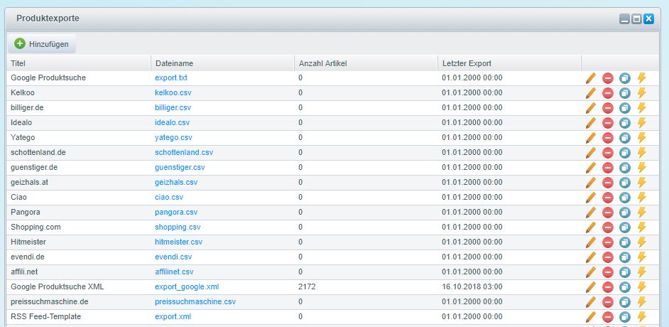669x327 pixels.
Task: Delete the Kelkoo export entry
Action: [607, 93]
